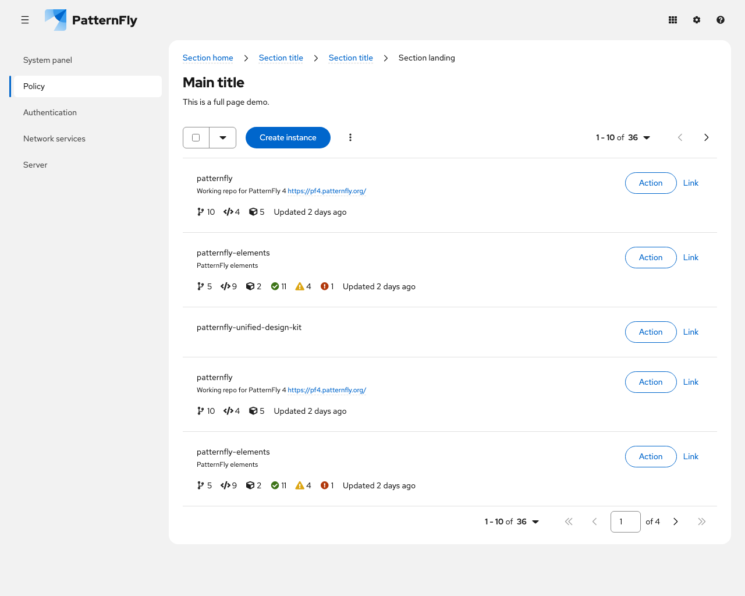Click the branch icon in first patternfly row
The width and height of the screenshot is (745, 596).
201,212
